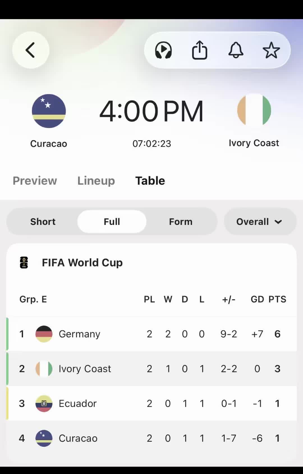Switch to the Lineup tab
The height and width of the screenshot is (474, 303).
[96, 180]
